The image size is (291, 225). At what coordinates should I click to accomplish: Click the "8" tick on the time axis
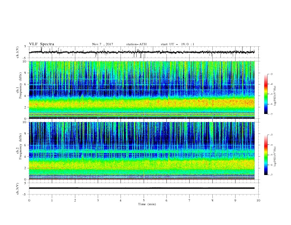pyautogui.click(x=212, y=200)
